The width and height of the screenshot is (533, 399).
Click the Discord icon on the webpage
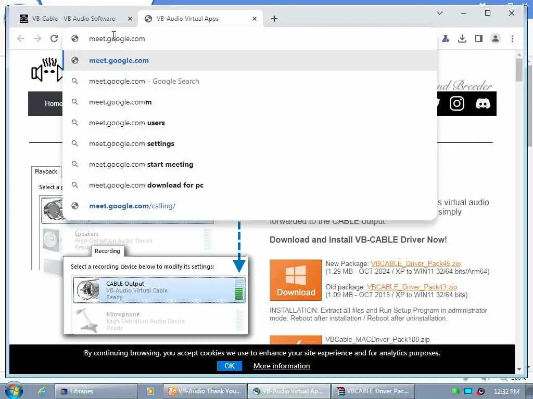tap(483, 103)
